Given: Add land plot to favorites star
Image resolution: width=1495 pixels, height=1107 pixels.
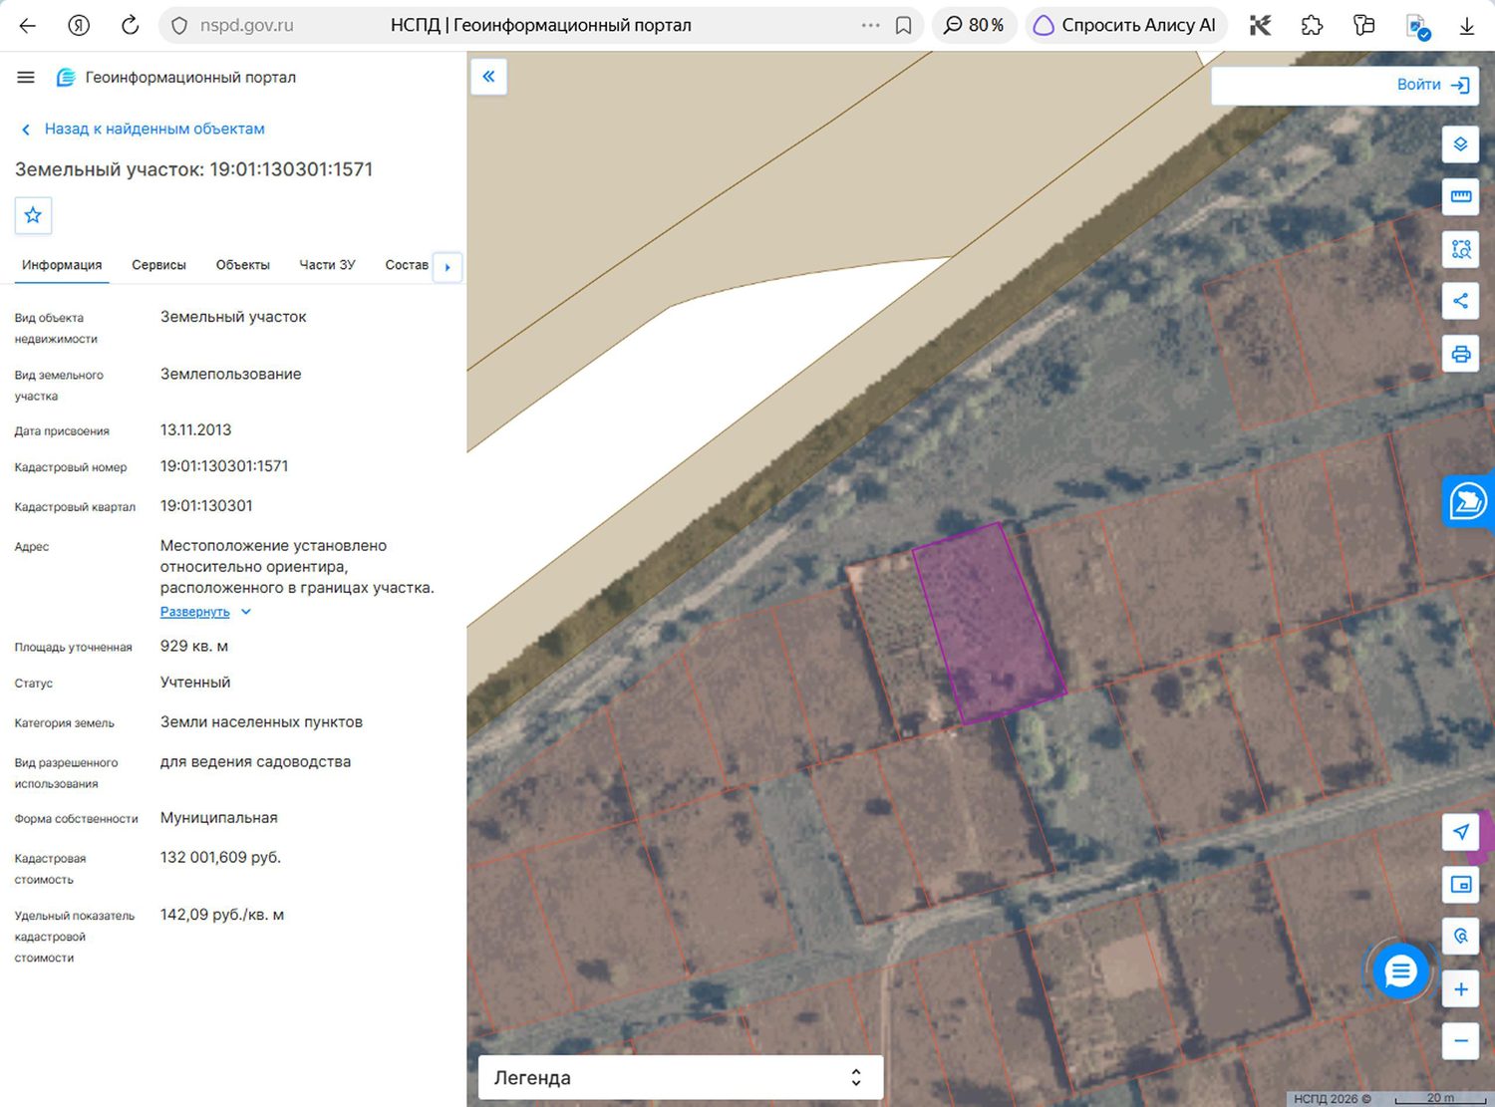Looking at the screenshot, I should [x=33, y=215].
